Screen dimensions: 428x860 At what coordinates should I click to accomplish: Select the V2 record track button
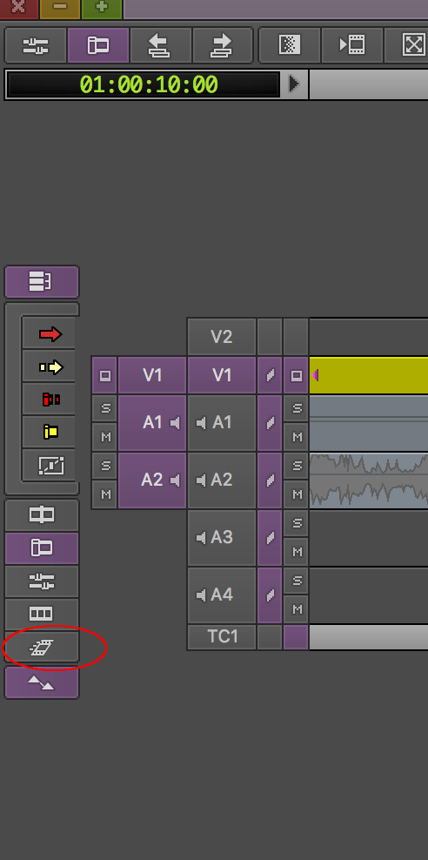222,337
